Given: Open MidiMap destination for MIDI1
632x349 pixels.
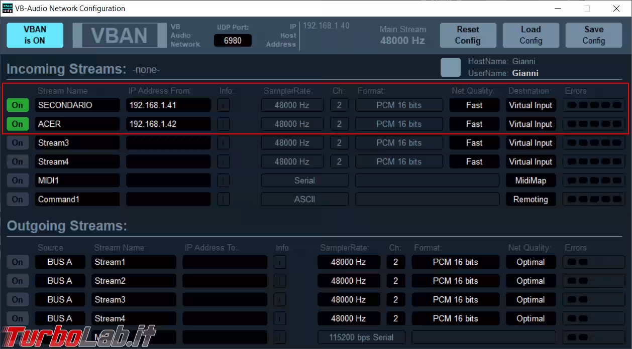Looking at the screenshot, I should pos(530,181).
